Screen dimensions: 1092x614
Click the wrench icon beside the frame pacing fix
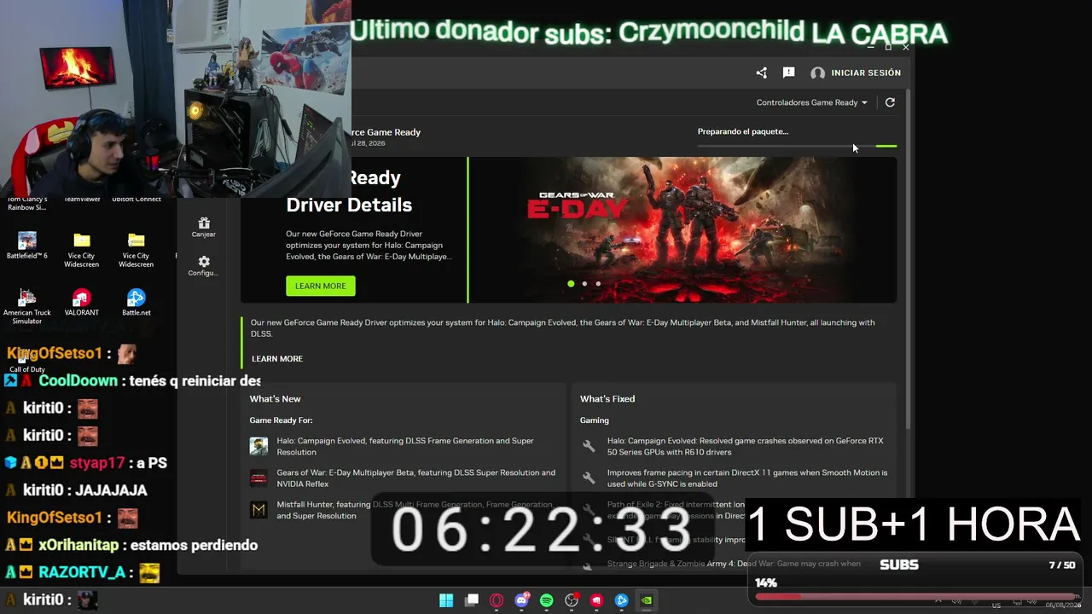(589, 478)
